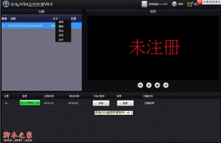The height and width of the screenshot is (143, 221).
Task: Sort by the 名称 column header
Action: point(13,19)
